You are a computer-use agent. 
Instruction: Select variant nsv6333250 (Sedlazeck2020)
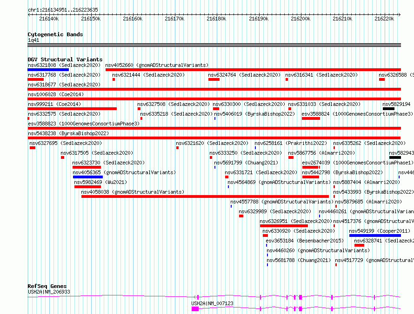point(246,153)
